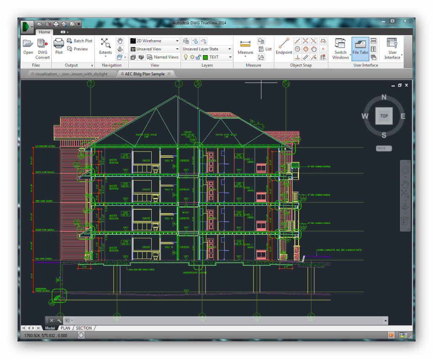Click the green TEXT layer color swatch
Viewport: 433px width, 359px height.
pyautogui.click(x=205, y=57)
